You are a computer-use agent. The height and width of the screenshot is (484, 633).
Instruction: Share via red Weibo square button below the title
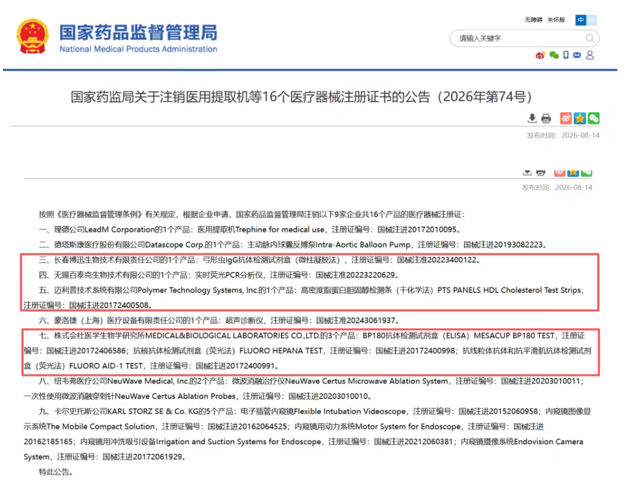point(565,118)
